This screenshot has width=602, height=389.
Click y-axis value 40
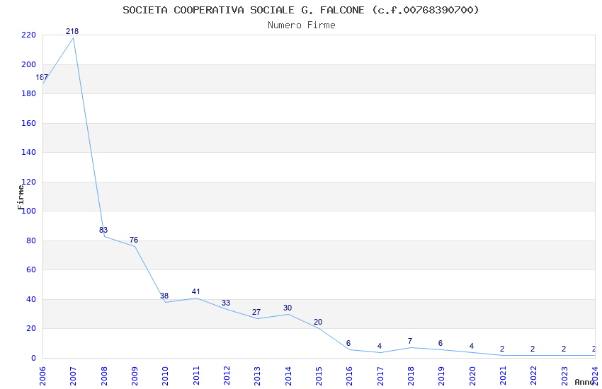31,299
